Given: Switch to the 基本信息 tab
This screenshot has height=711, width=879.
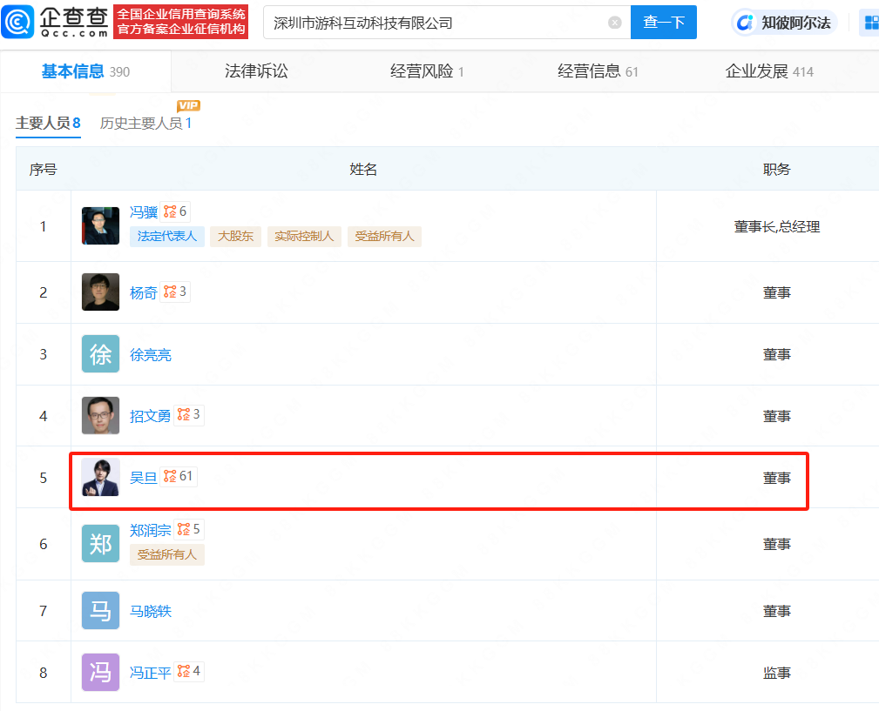Looking at the screenshot, I should pyautogui.click(x=85, y=71).
